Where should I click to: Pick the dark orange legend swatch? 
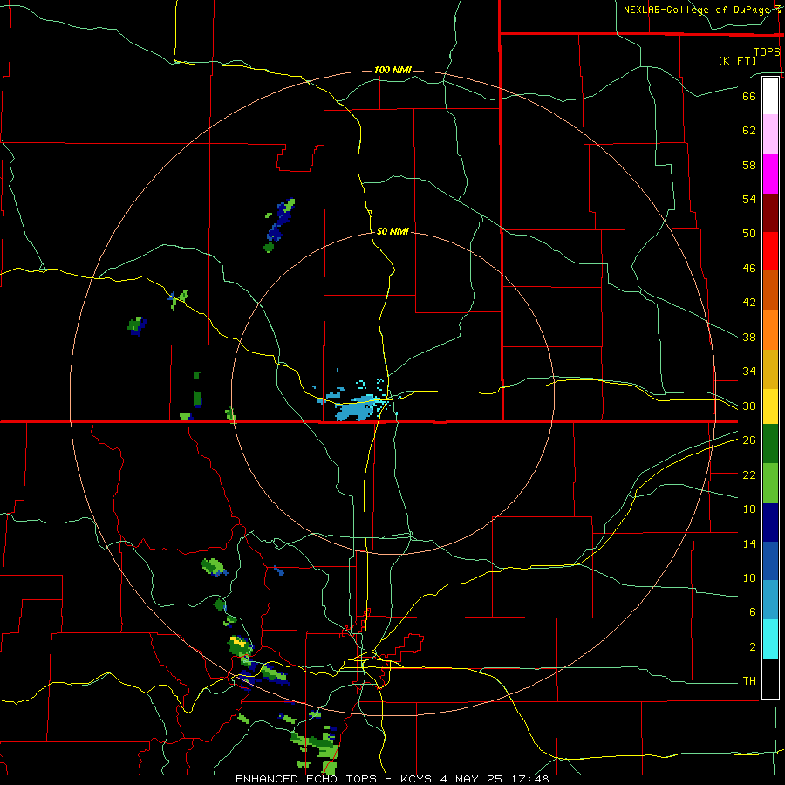pyautogui.click(x=770, y=290)
